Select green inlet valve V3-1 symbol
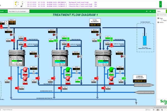The image size is (167, 111). [x=99, y=40]
